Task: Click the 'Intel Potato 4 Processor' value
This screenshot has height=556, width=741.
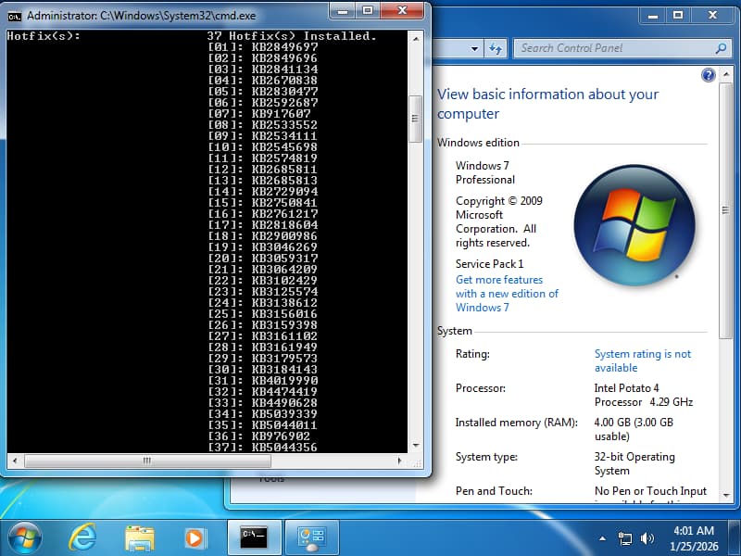Action: pyautogui.click(x=643, y=396)
